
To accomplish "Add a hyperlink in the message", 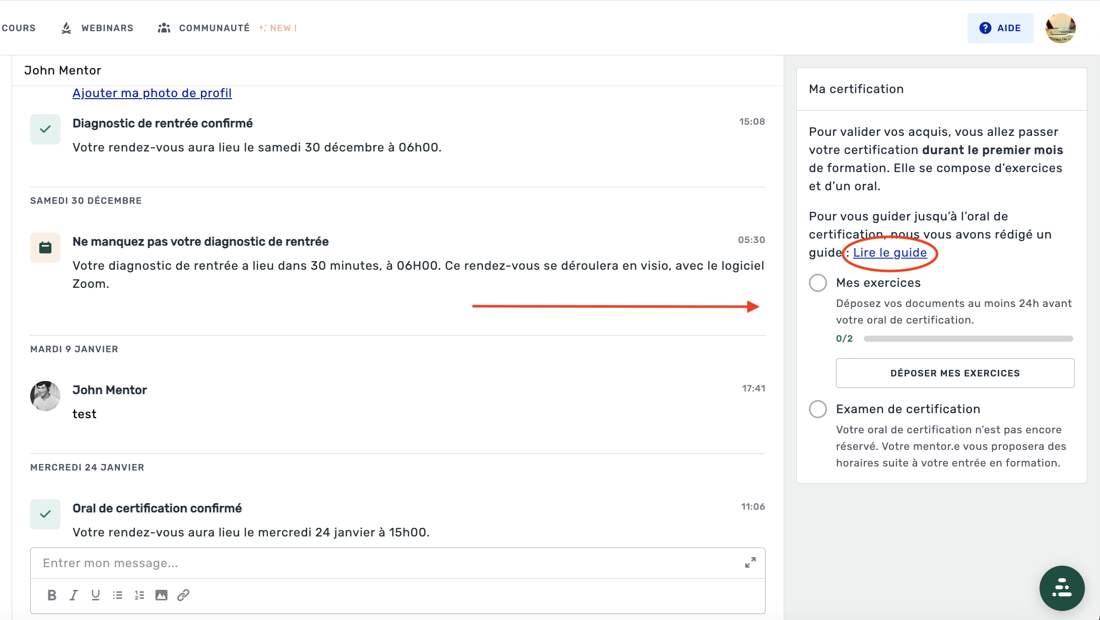I will (x=183, y=595).
